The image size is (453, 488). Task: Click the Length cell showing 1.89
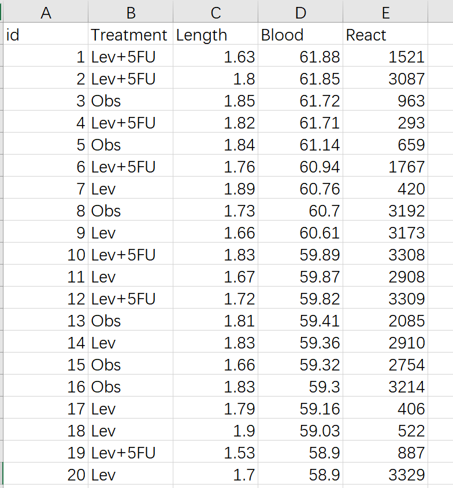pyautogui.click(x=216, y=189)
